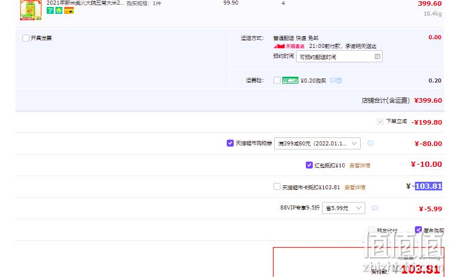The image size is (449, 277).
Task: Toggle the 下单立减 discount checkbox
Action: 380,122
